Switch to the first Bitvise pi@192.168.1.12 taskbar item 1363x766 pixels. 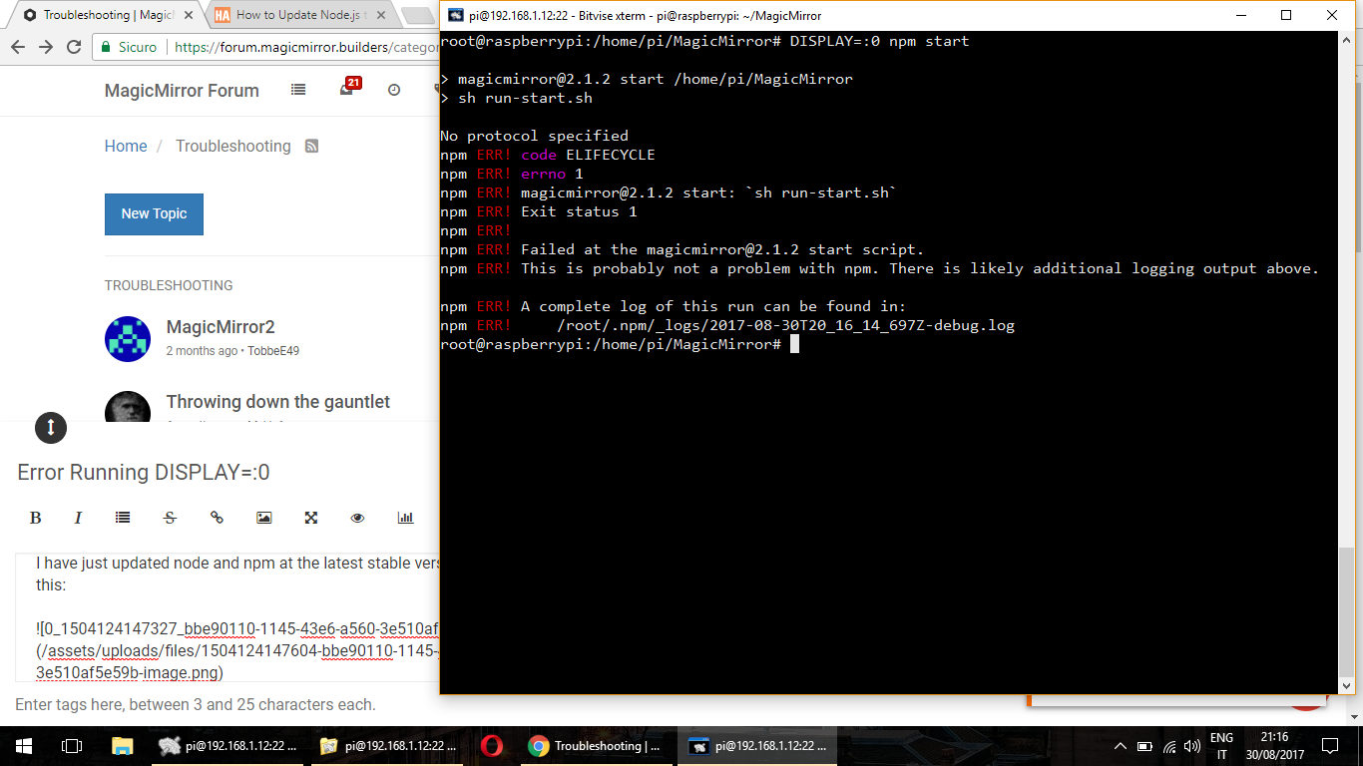pyautogui.click(x=227, y=745)
